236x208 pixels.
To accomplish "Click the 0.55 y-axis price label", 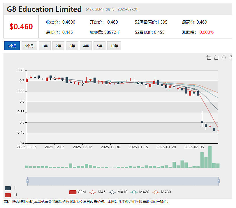I will pyautogui.click(x=21, y=112).
